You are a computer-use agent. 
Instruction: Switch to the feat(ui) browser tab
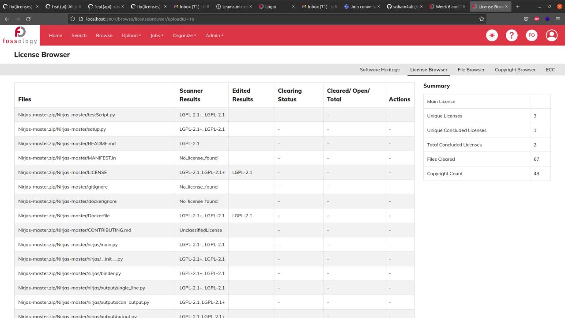[x=64, y=7]
